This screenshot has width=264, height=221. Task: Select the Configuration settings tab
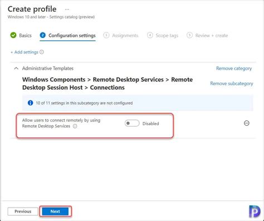coord(72,35)
